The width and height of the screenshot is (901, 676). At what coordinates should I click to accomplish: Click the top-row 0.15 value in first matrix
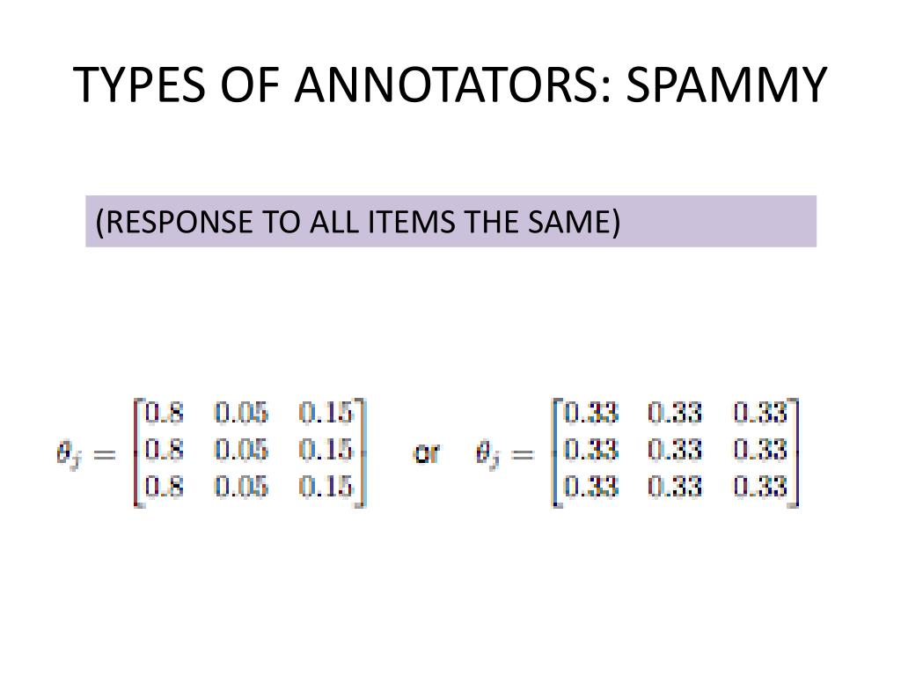326,413
